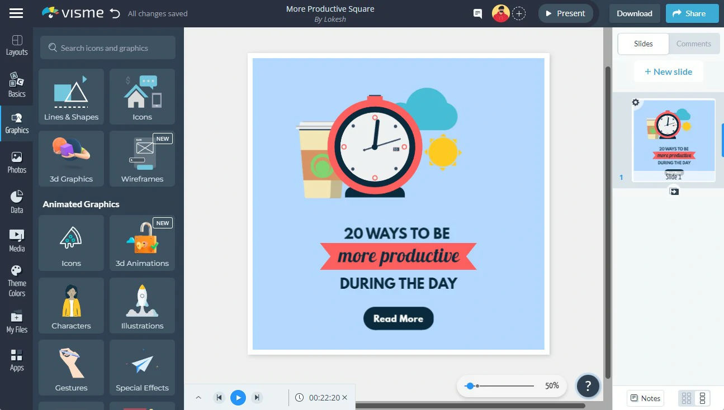
Task: Skip to the next slide in playback
Action: point(257,398)
